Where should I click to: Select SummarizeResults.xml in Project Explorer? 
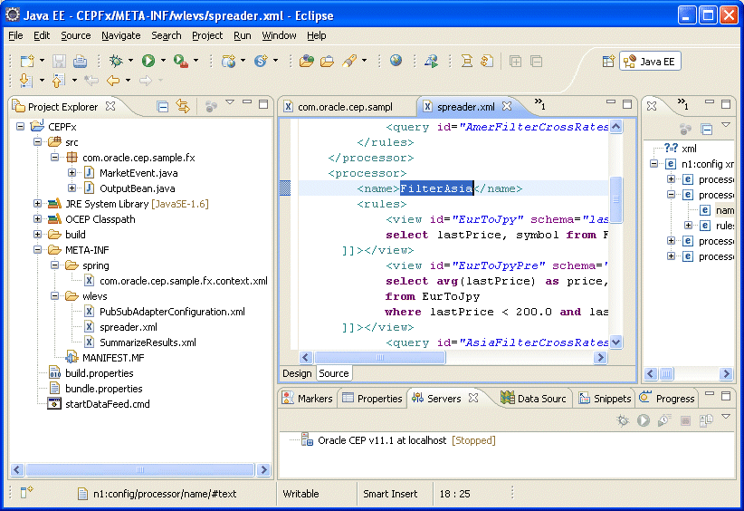147,342
